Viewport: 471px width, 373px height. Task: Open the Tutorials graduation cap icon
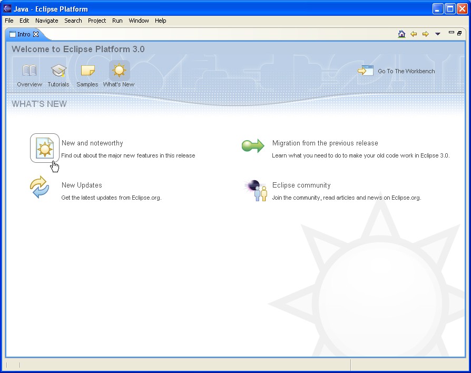[x=58, y=71]
